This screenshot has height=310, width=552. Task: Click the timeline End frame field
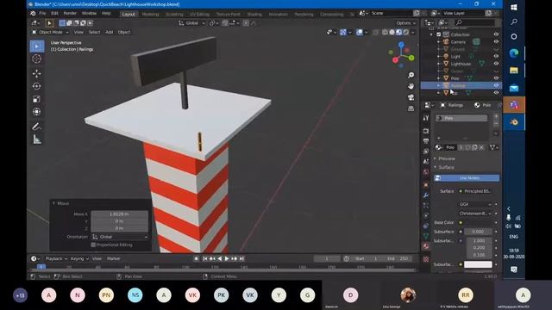(398, 258)
